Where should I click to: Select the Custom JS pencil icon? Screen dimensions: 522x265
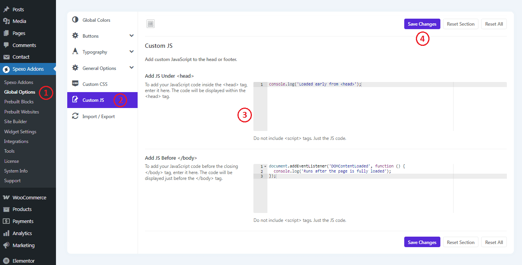coord(75,100)
